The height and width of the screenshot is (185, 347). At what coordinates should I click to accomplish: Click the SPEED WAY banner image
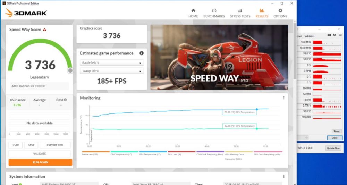219,57
